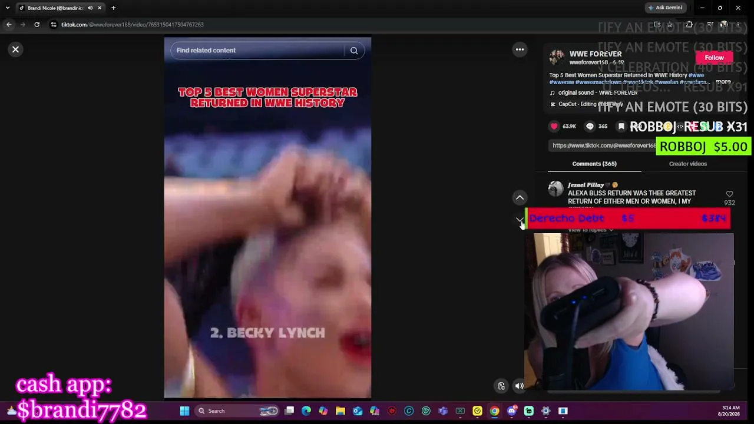Open the original sound - WWE FOREVER link
The width and height of the screenshot is (754, 424).
[598, 93]
